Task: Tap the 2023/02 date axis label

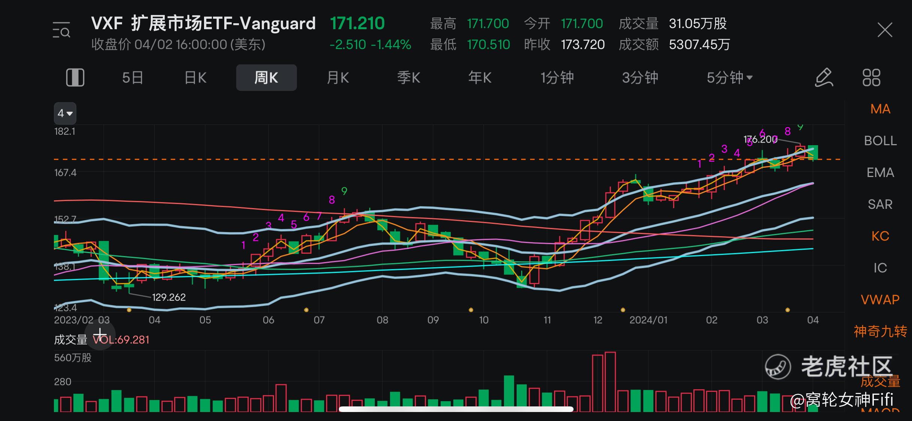Action: coord(74,320)
